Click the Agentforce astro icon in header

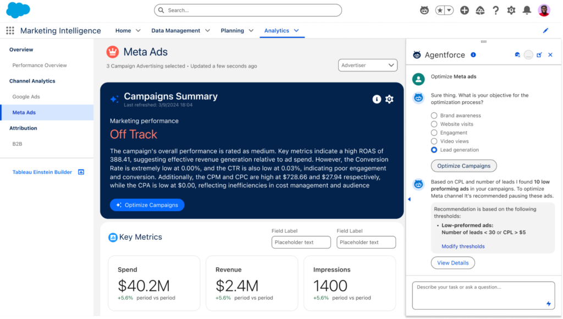pyautogui.click(x=424, y=10)
